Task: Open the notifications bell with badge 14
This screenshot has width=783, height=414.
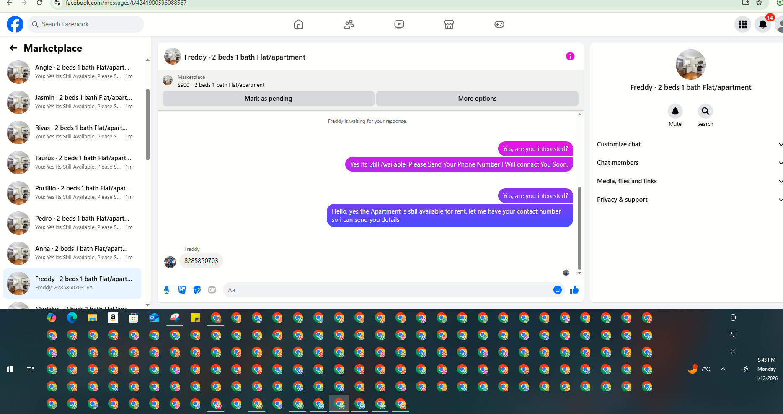Action: click(763, 24)
